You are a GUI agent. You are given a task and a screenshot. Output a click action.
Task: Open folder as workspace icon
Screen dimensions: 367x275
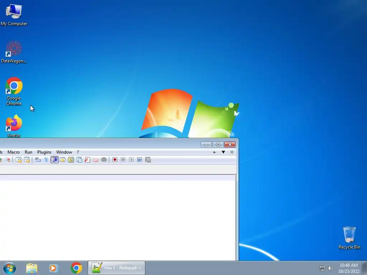click(x=96, y=160)
